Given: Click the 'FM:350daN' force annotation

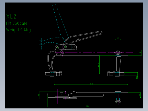Looking at the screenshot, I should (x=16, y=23).
